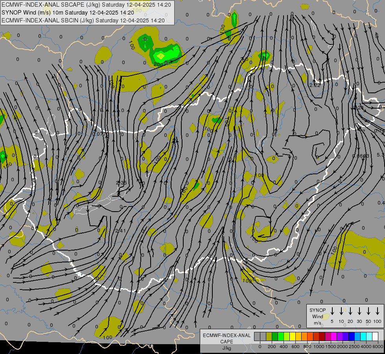This screenshot has width=385, height=354.
Task: Select the pure blue swatch in CAPE scale
Action: [x=352, y=336]
